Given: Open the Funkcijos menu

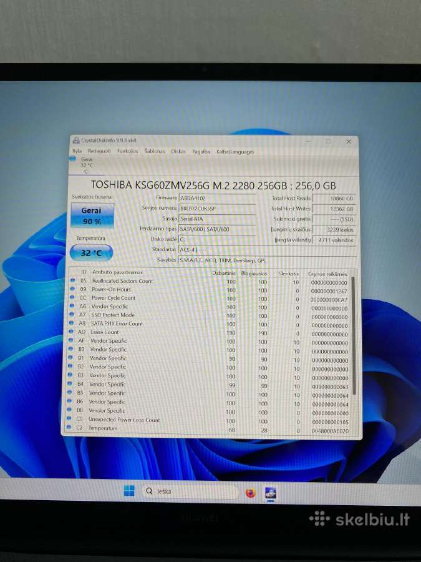Looking at the screenshot, I should pyautogui.click(x=127, y=151).
